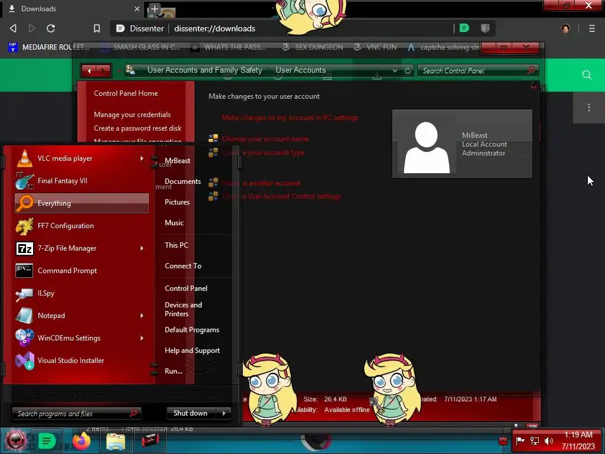The height and width of the screenshot is (454, 605).
Task: Open the Everything search program
Action: [x=81, y=203]
